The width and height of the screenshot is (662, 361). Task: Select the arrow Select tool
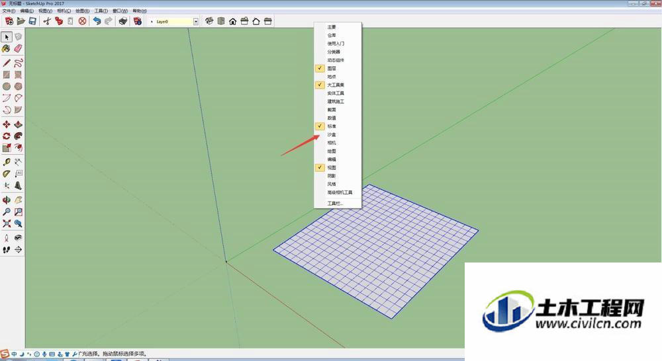[x=7, y=37]
